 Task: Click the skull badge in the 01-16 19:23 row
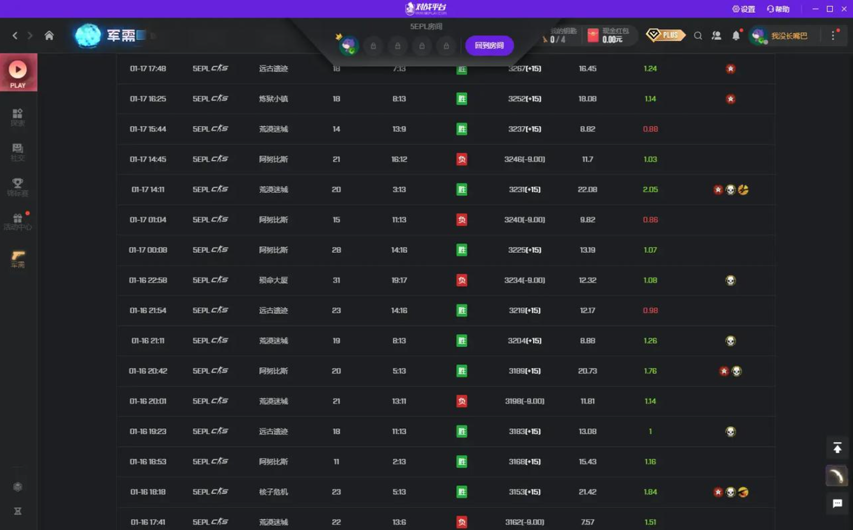pos(730,432)
